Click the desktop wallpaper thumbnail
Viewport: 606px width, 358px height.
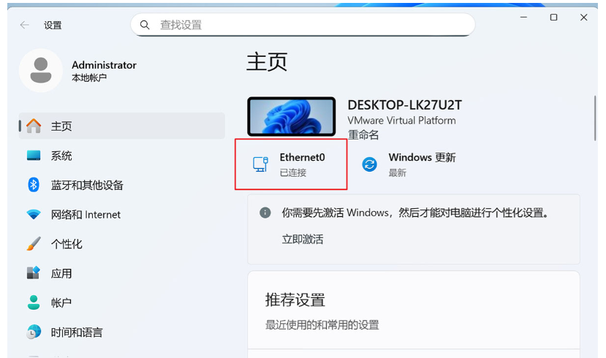292,117
